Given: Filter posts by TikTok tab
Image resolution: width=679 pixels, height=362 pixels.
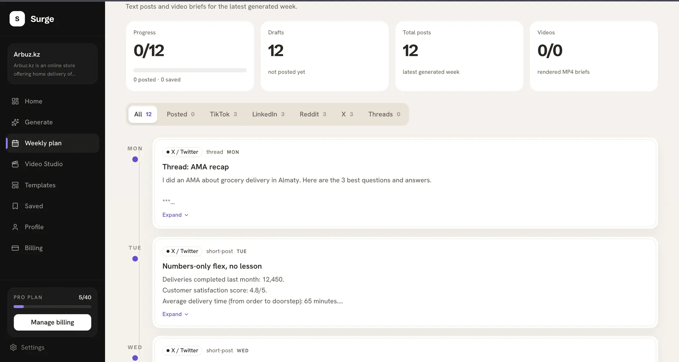Looking at the screenshot, I should pyautogui.click(x=223, y=114).
